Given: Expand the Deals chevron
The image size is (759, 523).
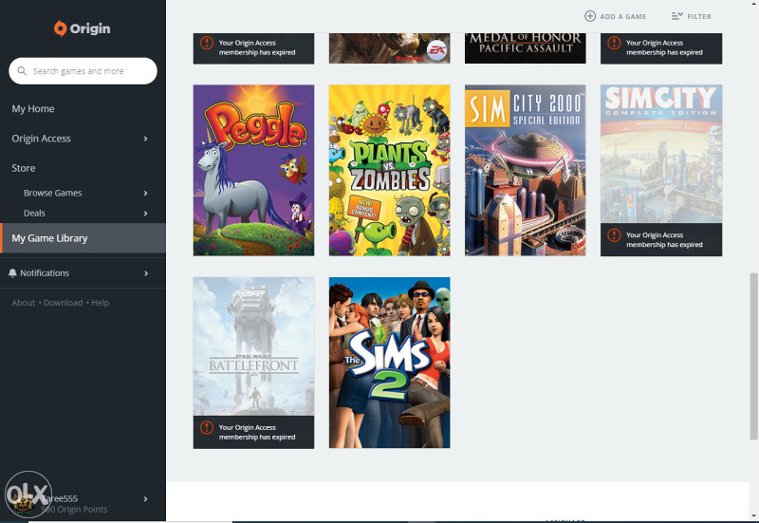Looking at the screenshot, I should click(x=146, y=214).
